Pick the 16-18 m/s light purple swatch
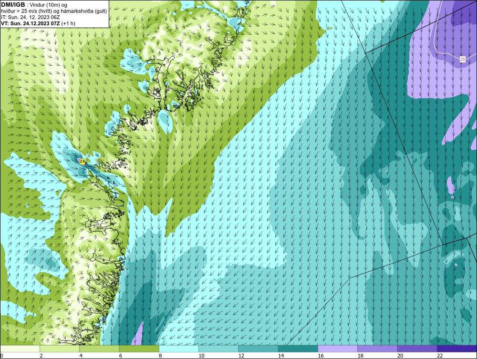477x359 pixels. coord(338,349)
